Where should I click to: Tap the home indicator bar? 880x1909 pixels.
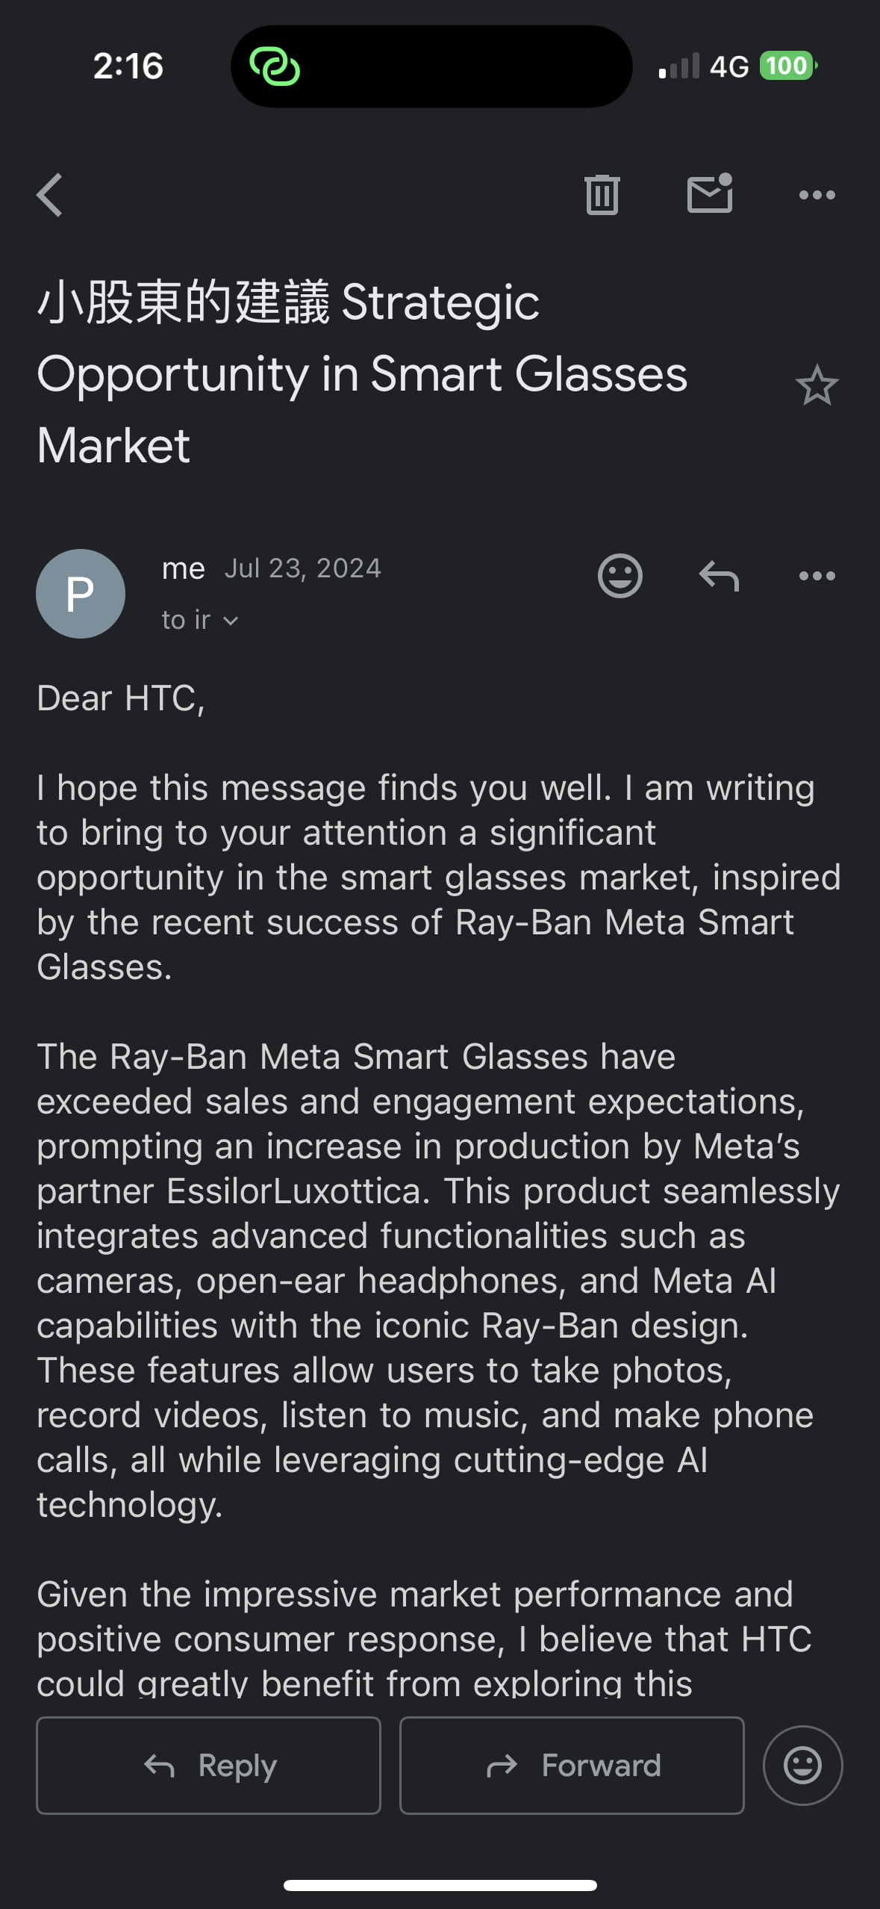(440, 1885)
